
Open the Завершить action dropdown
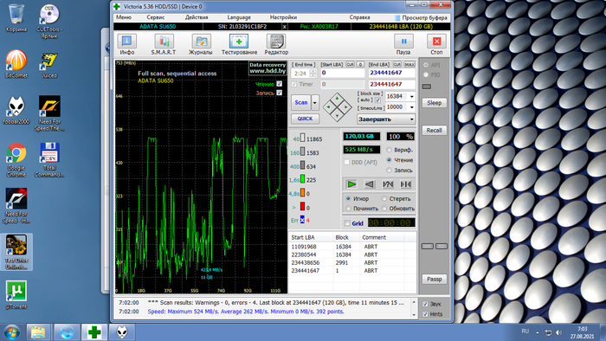[x=386, y=119]
